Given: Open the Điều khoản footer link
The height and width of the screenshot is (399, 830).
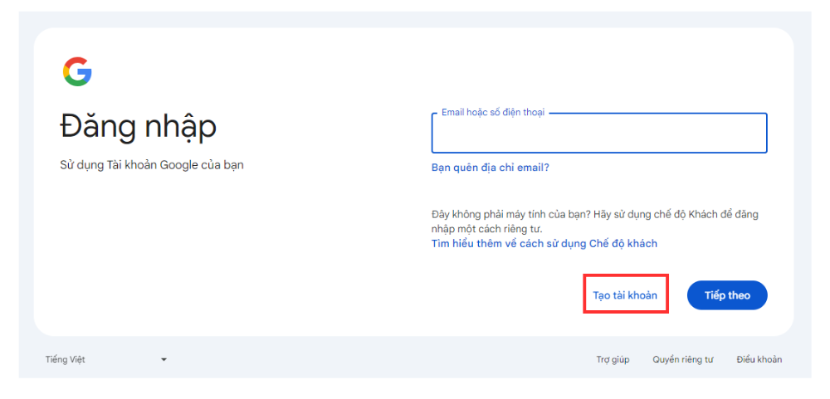Looking at the screenshot, I should (x=759, y=360).
